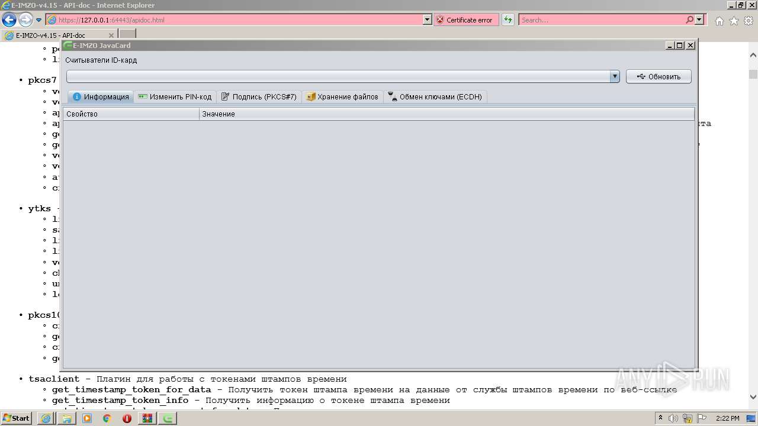Open recent pages dropdown arrow

(x=38, y=20)
